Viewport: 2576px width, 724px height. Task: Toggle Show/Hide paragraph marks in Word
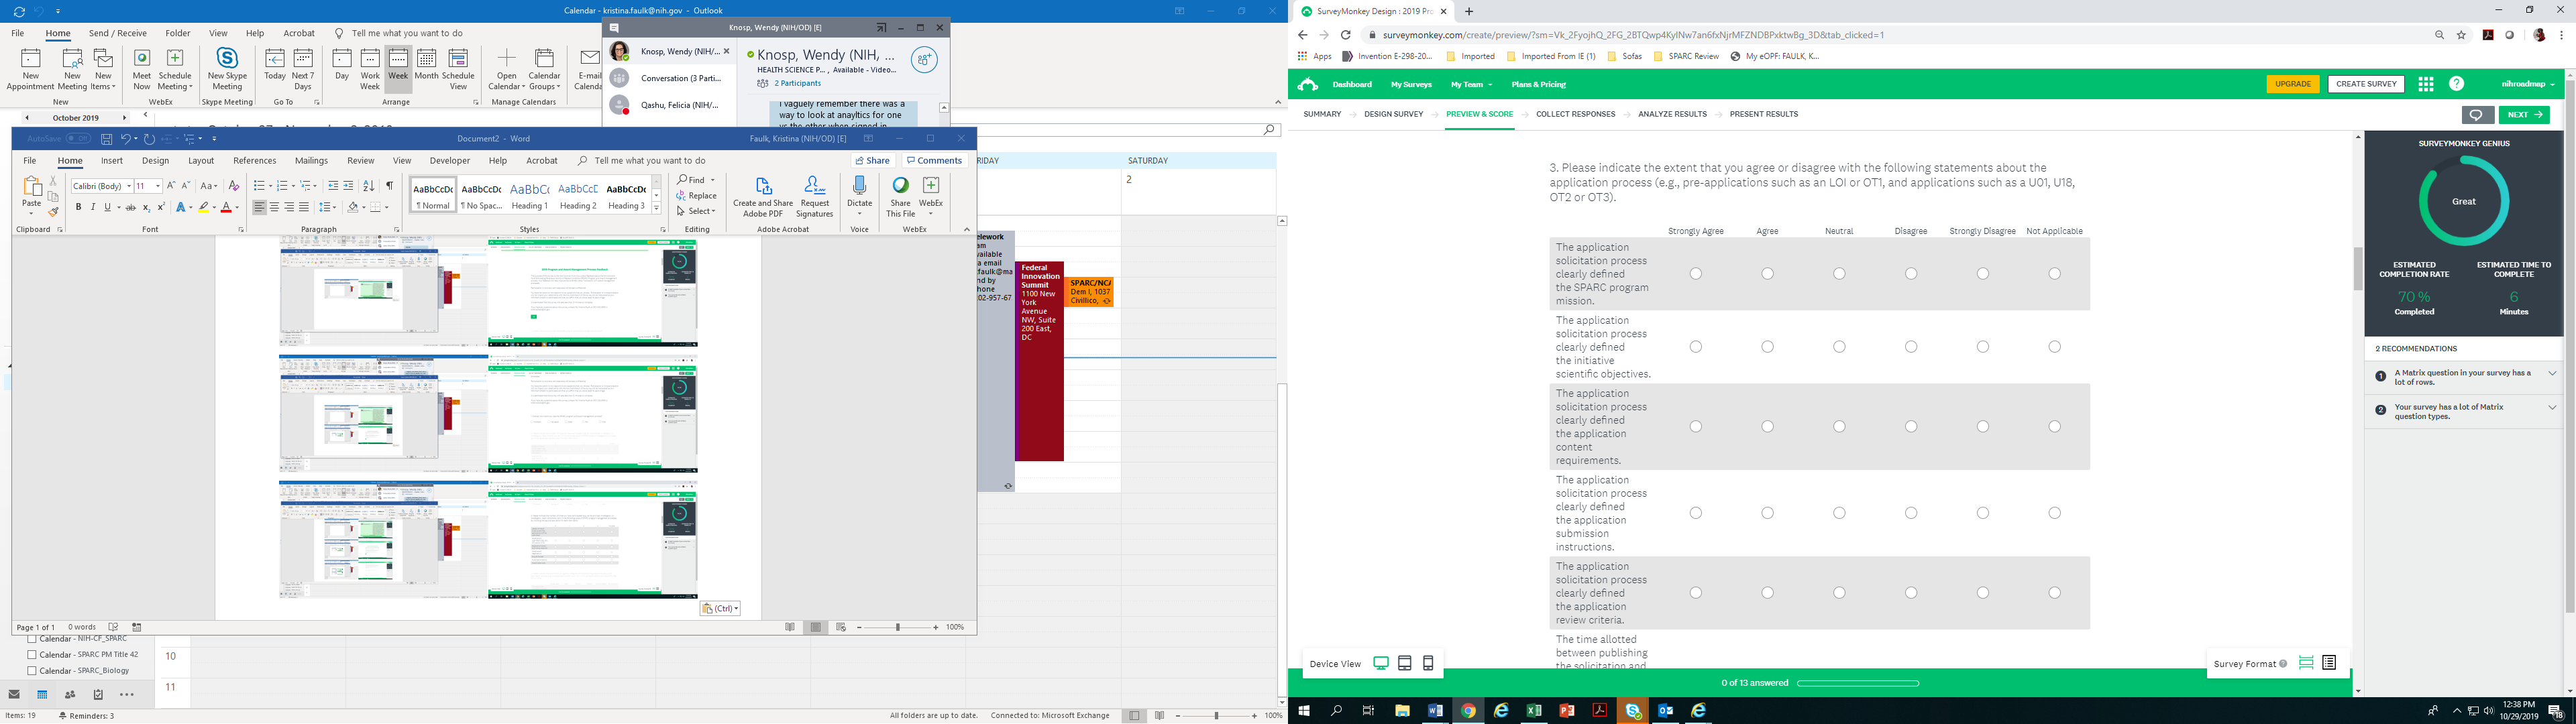[x=389, y=186]
